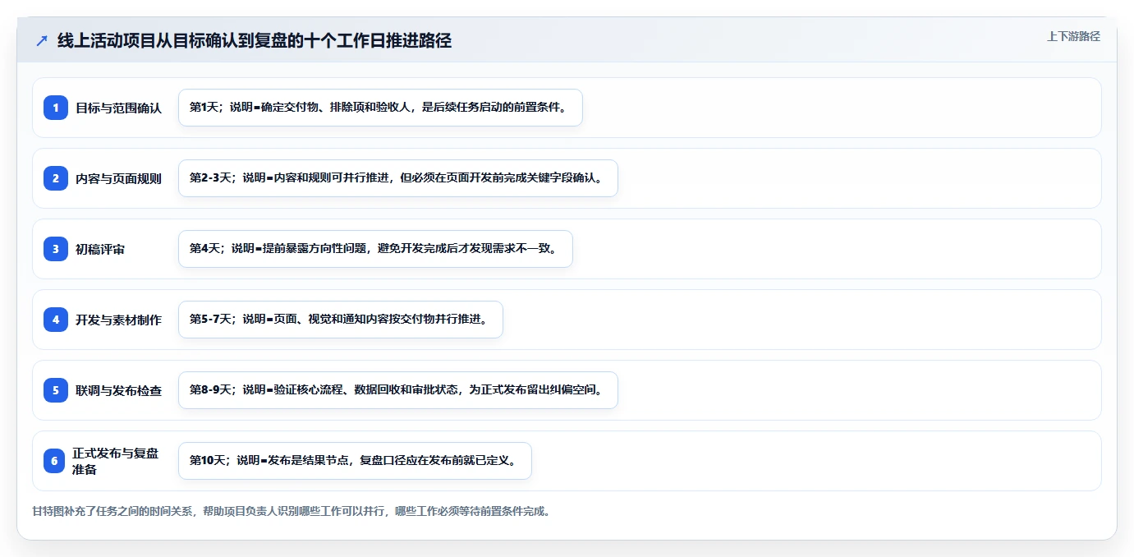
Task: Select step badge number 1
Action: (x=56, y=108)
